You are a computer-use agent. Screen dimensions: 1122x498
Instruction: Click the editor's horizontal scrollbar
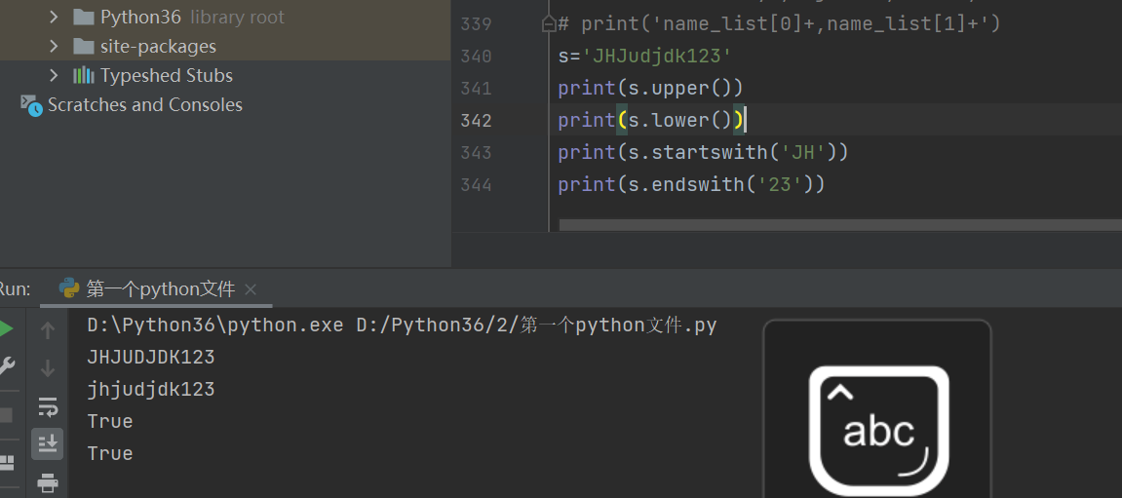[x=838, y=226]
